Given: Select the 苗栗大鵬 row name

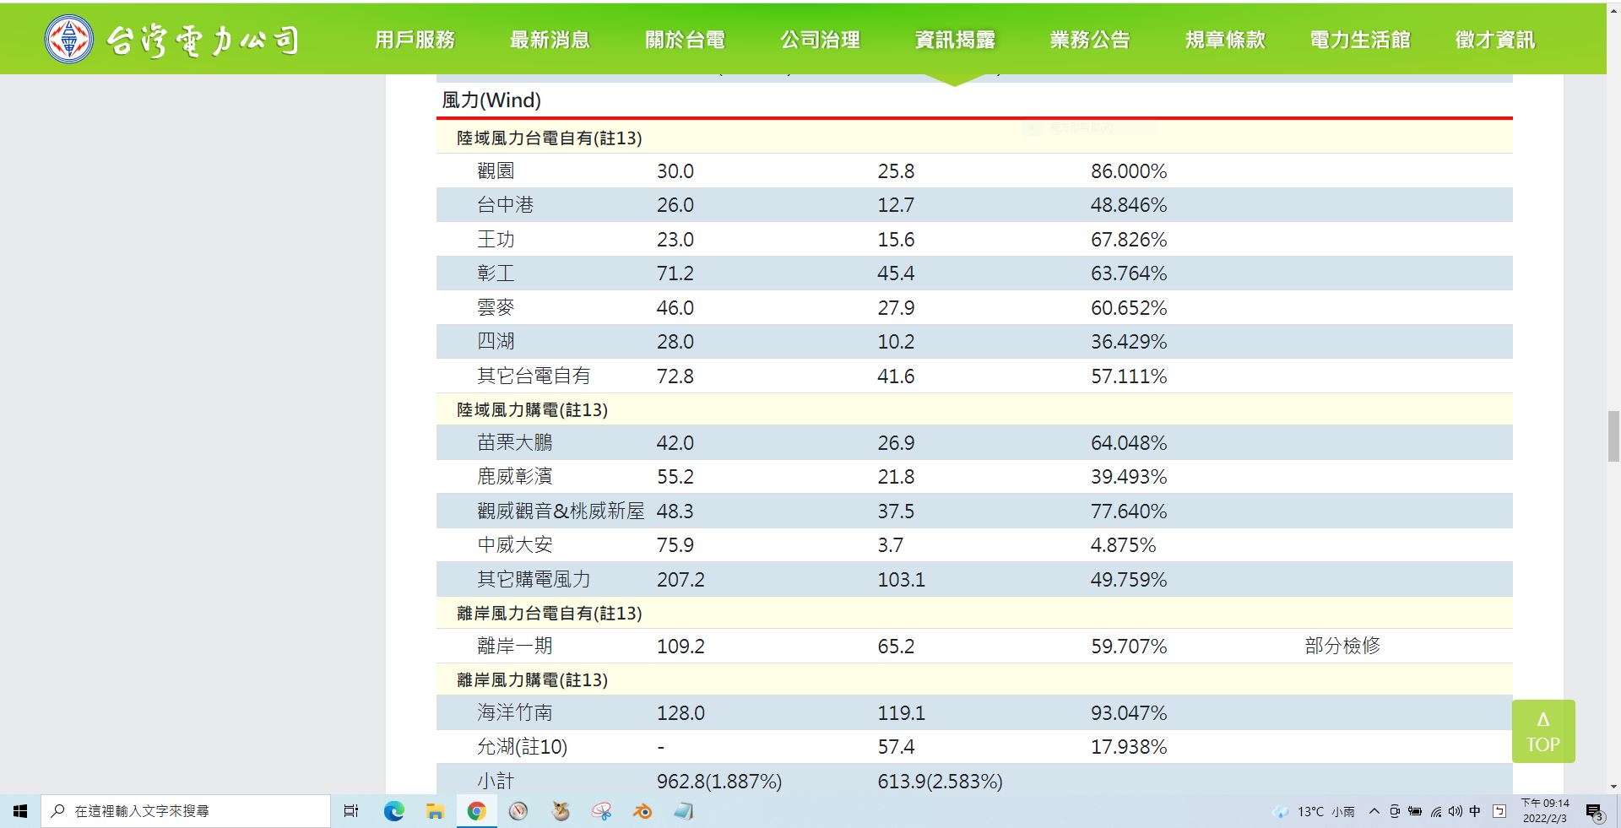Looking at the screenshot, I should 515,443.
